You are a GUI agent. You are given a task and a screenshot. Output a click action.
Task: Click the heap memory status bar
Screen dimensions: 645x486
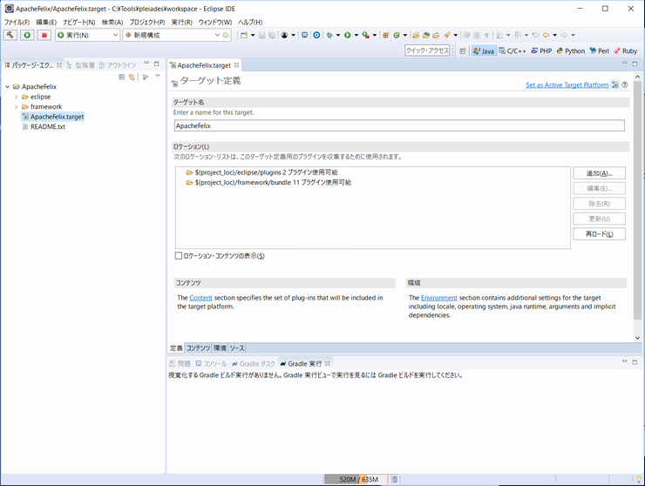357,479
